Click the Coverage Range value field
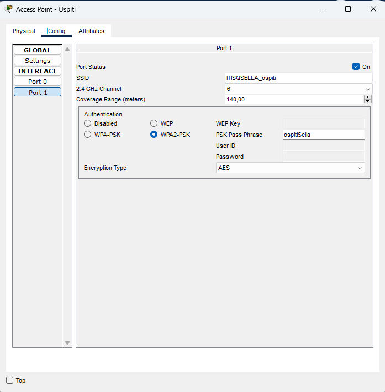 coord(294,99)
